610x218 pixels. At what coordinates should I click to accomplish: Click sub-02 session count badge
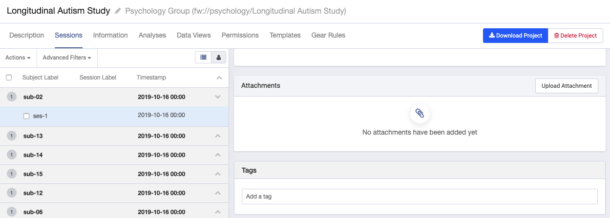11,97
